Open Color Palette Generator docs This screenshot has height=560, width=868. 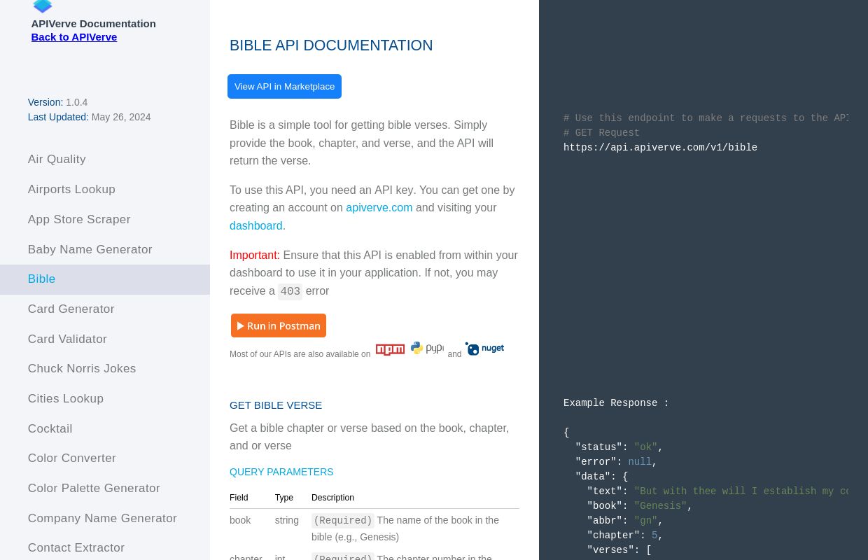point(105,489)
